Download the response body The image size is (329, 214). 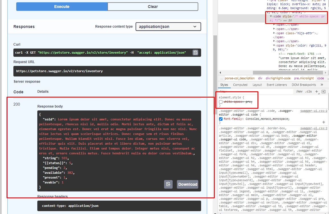(187, 184)
